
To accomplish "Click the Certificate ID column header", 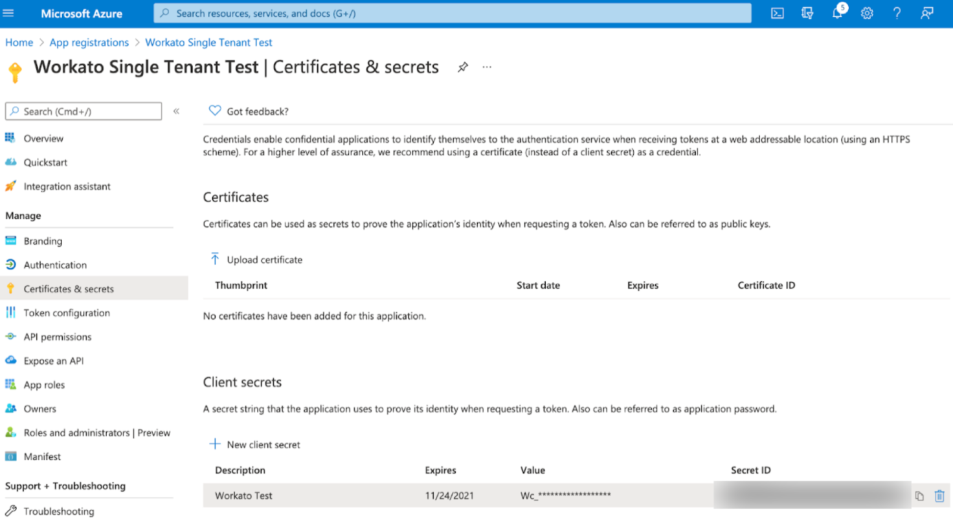I will (767, 285).
